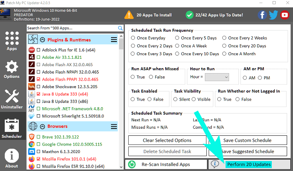Select Once A Week frequency
The image size is (293, 171).
(177, 46)
